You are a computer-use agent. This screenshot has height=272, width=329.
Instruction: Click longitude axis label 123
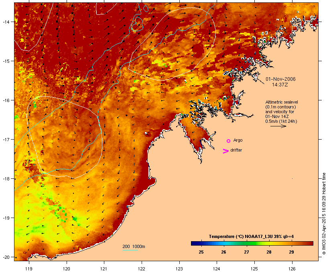tap(179, 269)
